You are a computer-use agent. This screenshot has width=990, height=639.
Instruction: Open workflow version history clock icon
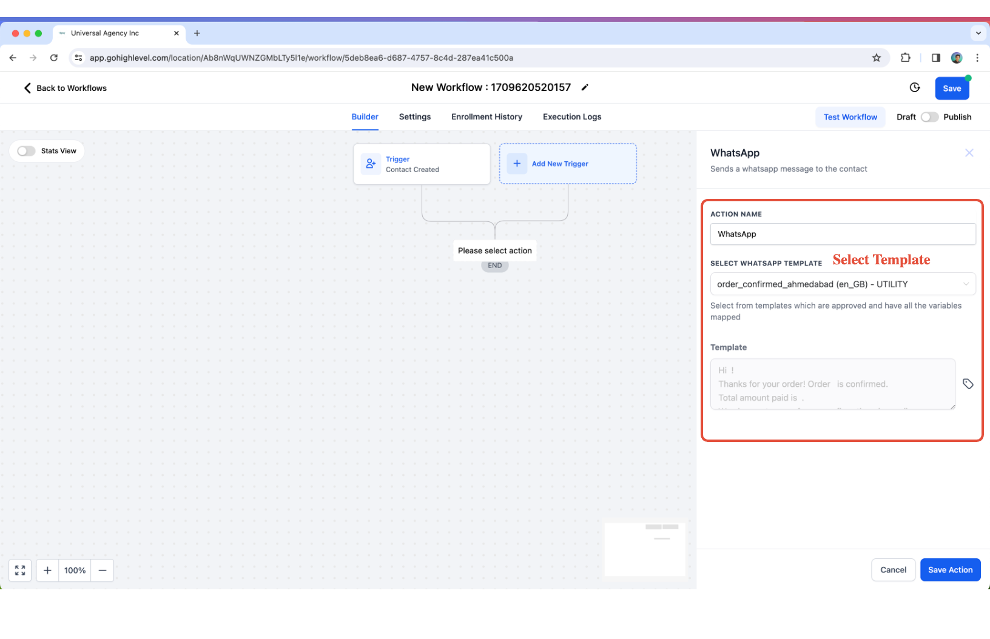(915, 87)
